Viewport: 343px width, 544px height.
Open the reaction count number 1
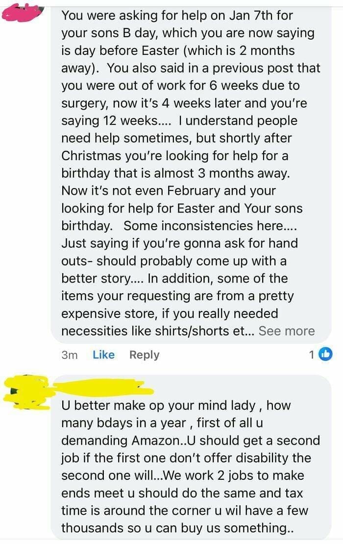(312, 355)
